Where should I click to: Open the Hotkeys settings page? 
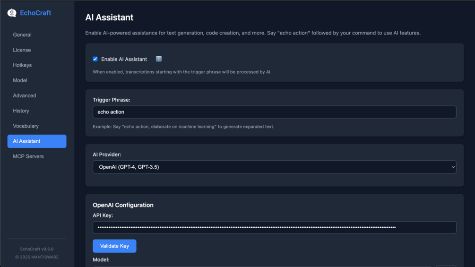22,65
